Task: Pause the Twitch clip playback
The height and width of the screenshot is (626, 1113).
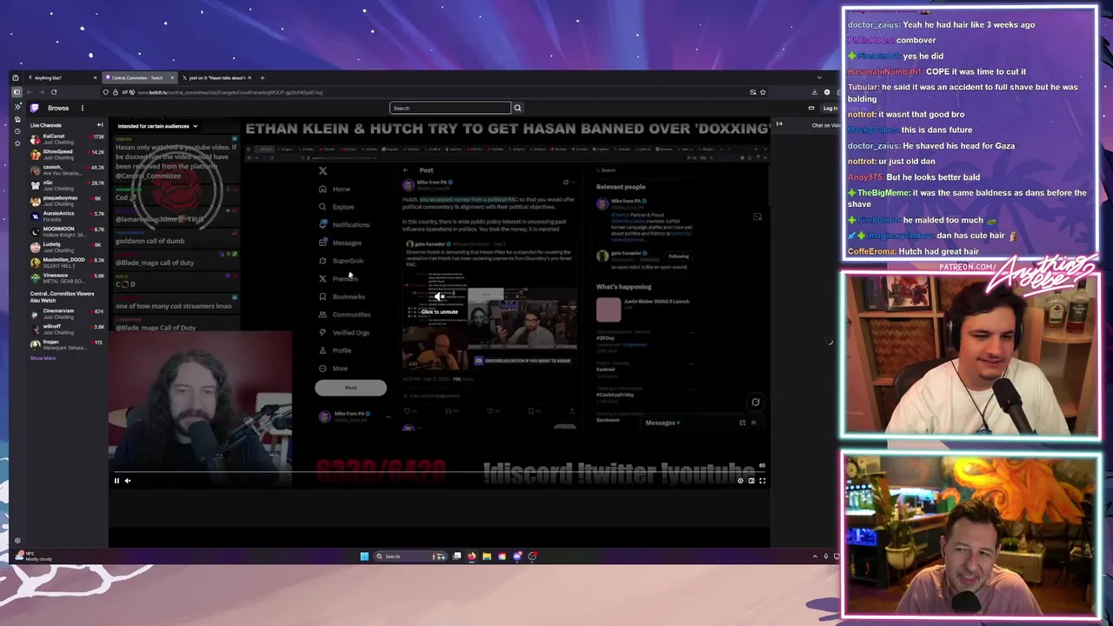Action: tap(117, 481)
